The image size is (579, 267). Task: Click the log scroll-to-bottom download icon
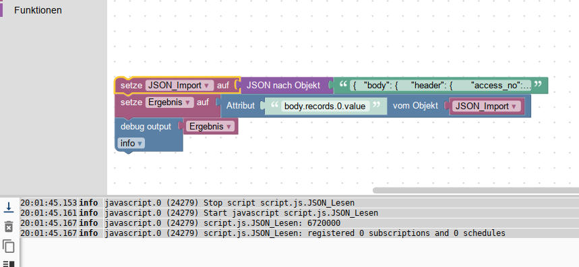9,207
